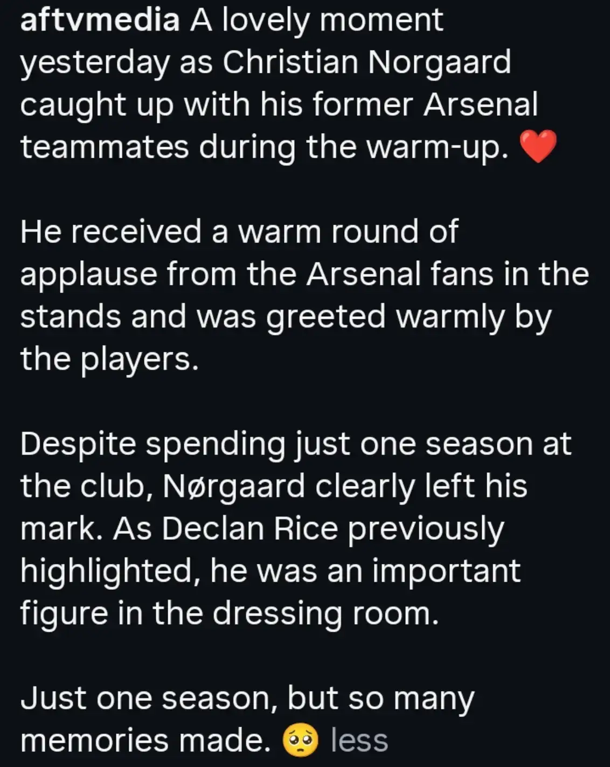Click the pleading face emoji
Screen dimensions: 610x767
[300, 740]
